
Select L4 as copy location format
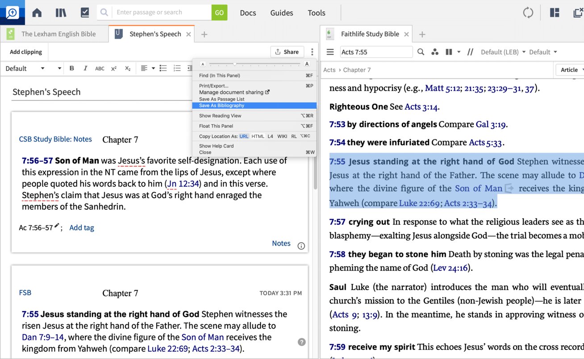point(271,136)
